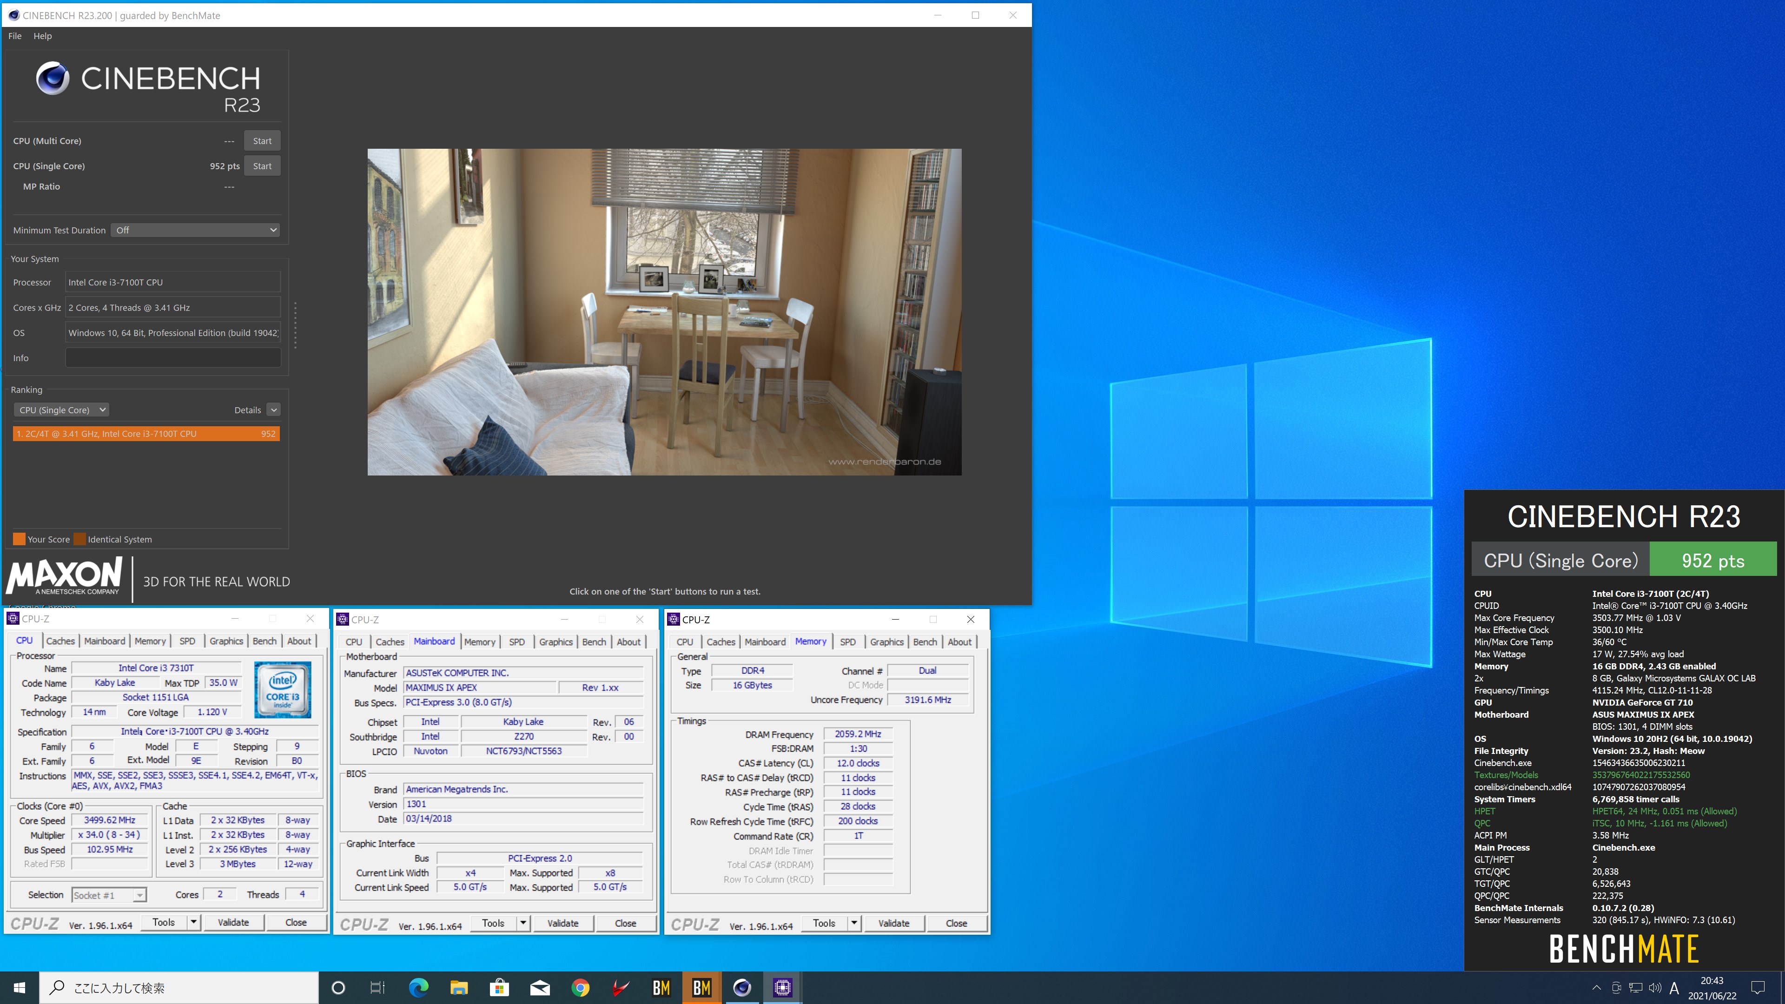Screen dimensions: 1785x1004
Task: Open the first BM BenchMate taskbar icon
Action: coord(661,987)
